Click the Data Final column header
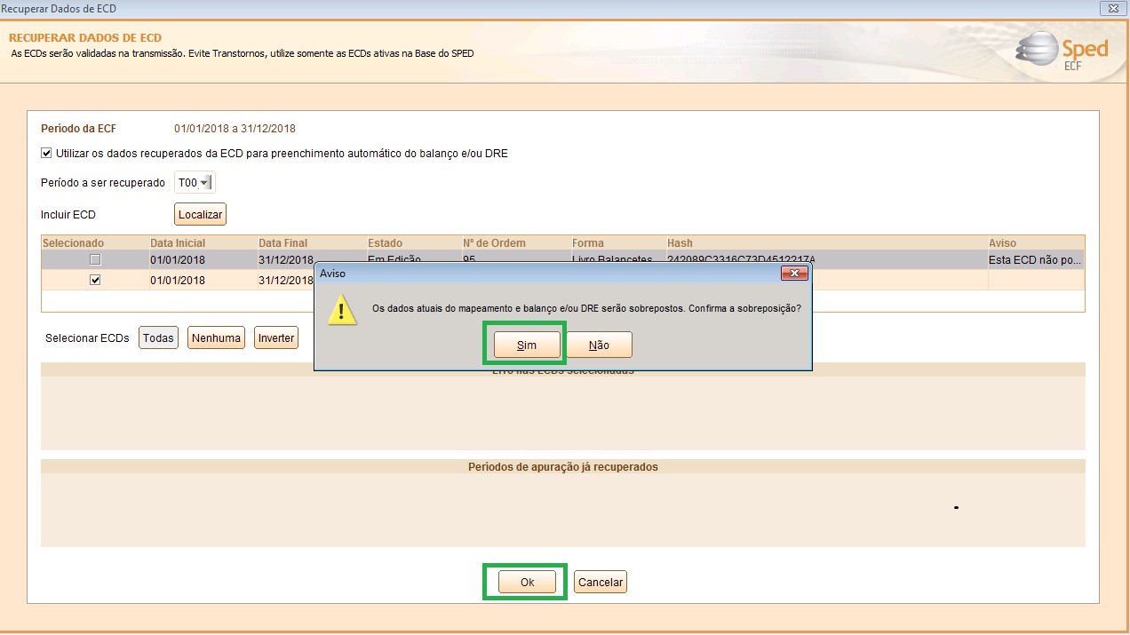 tap(311, 242)
